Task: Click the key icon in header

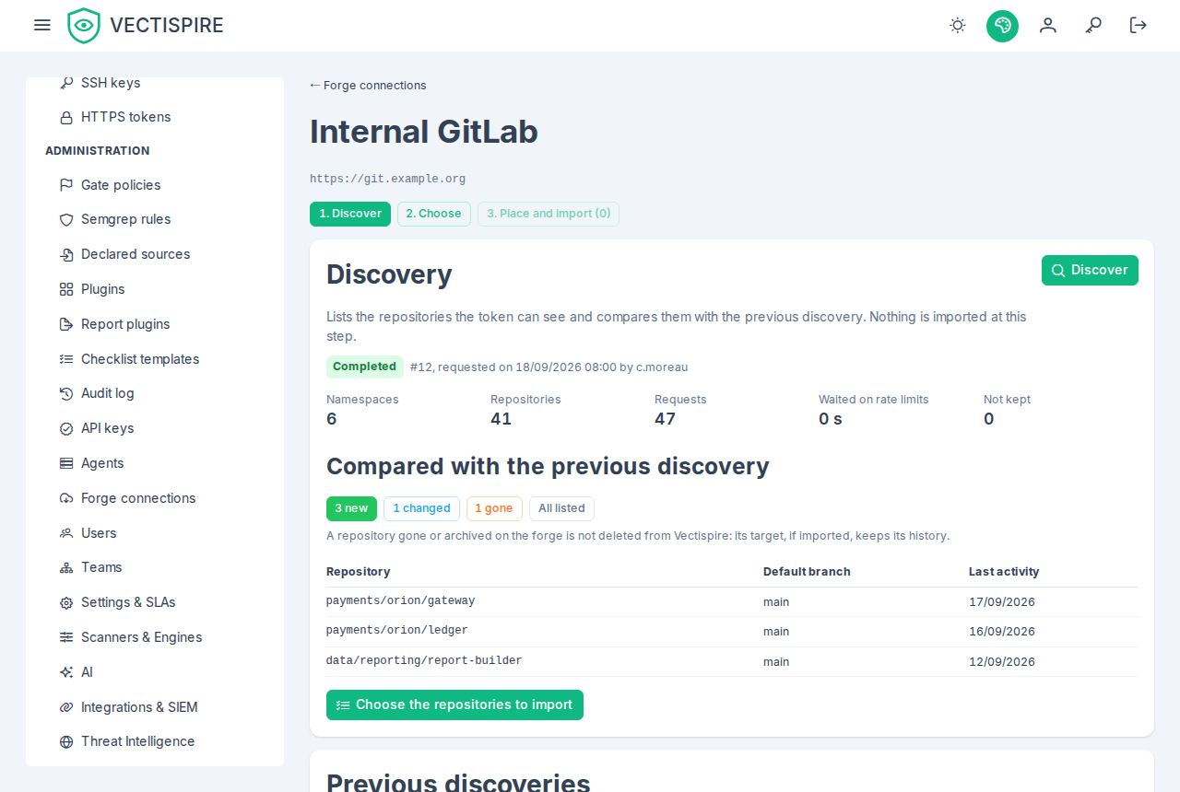Action: point(1093,26)
